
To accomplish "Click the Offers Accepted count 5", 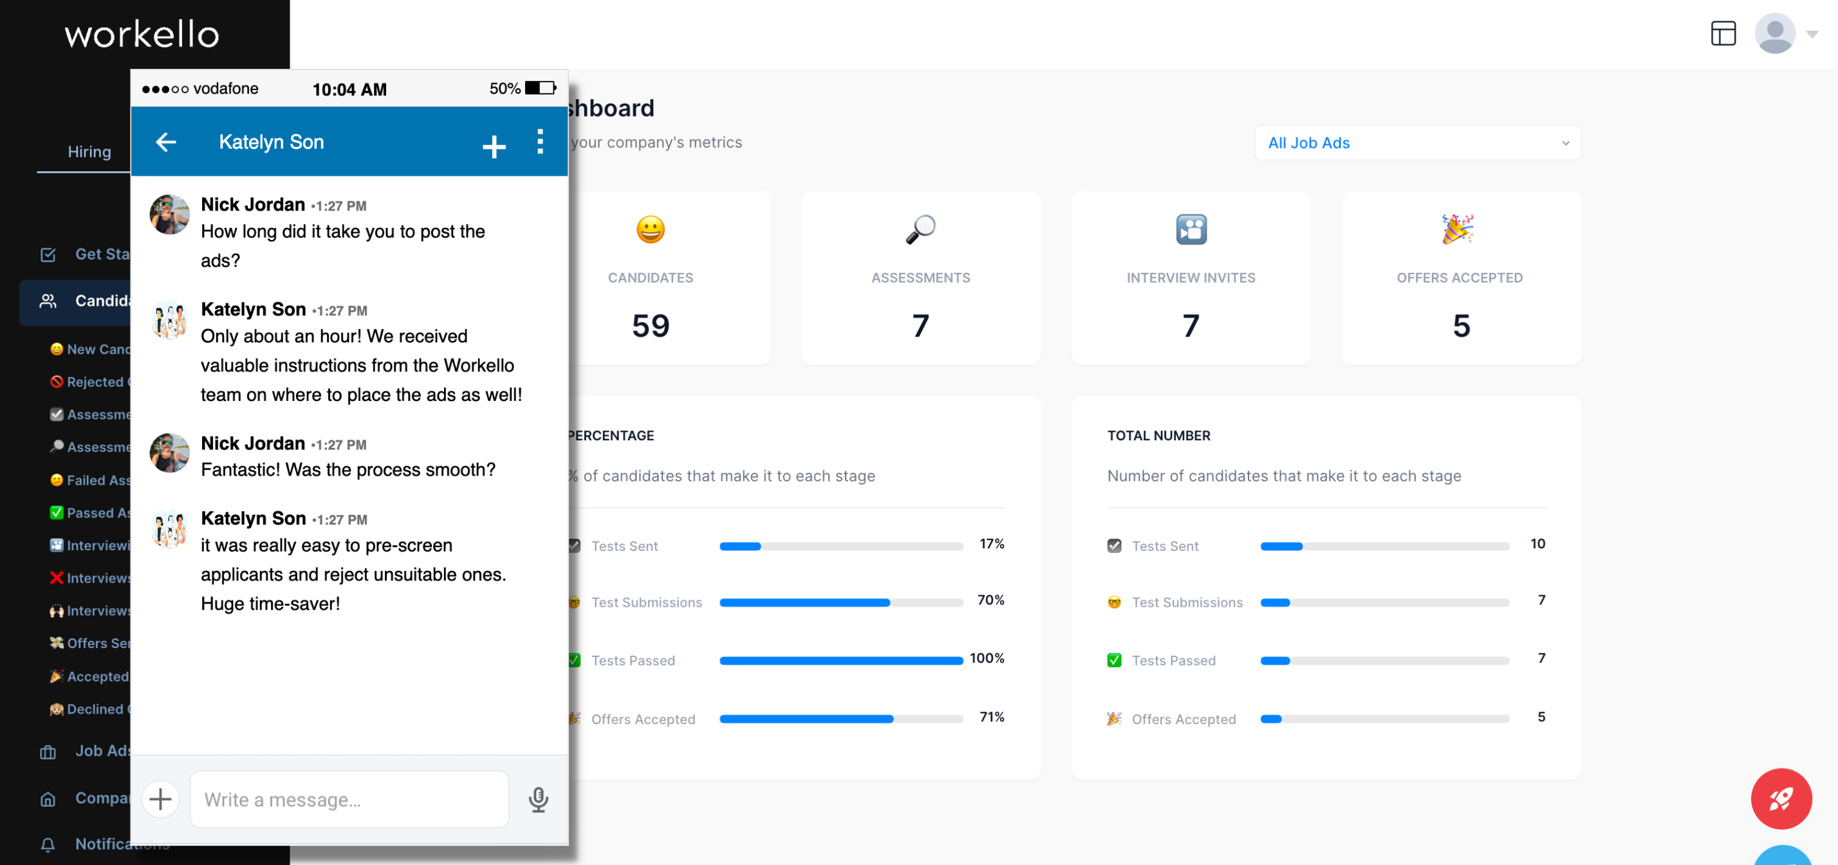I will click(1461, 326).
